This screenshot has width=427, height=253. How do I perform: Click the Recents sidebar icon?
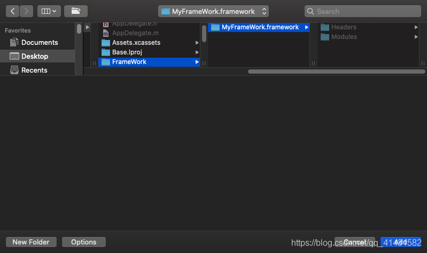pyautogui.click(x=14, y=70)
